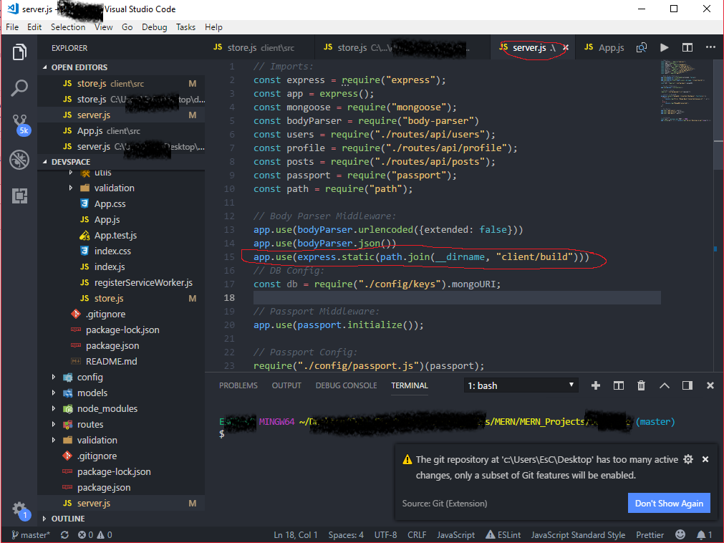Click the ESLint status item
This screenshot has width=724, height=543.
click(503, 534)
